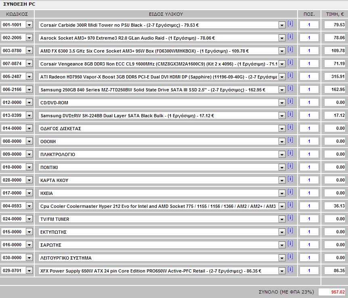
Task: Show info [i] on ΛΕΙΤΟΥΡΓΙΚΟ ΣΥΣΤΗΜΑ row
Action: coord(290,256)
